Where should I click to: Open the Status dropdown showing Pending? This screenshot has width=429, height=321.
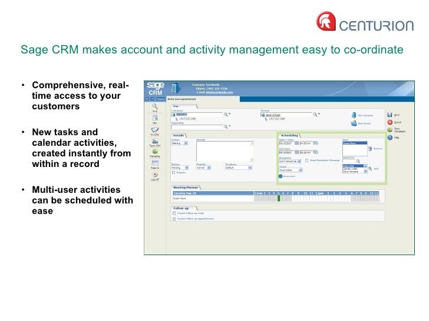[180, 168]
